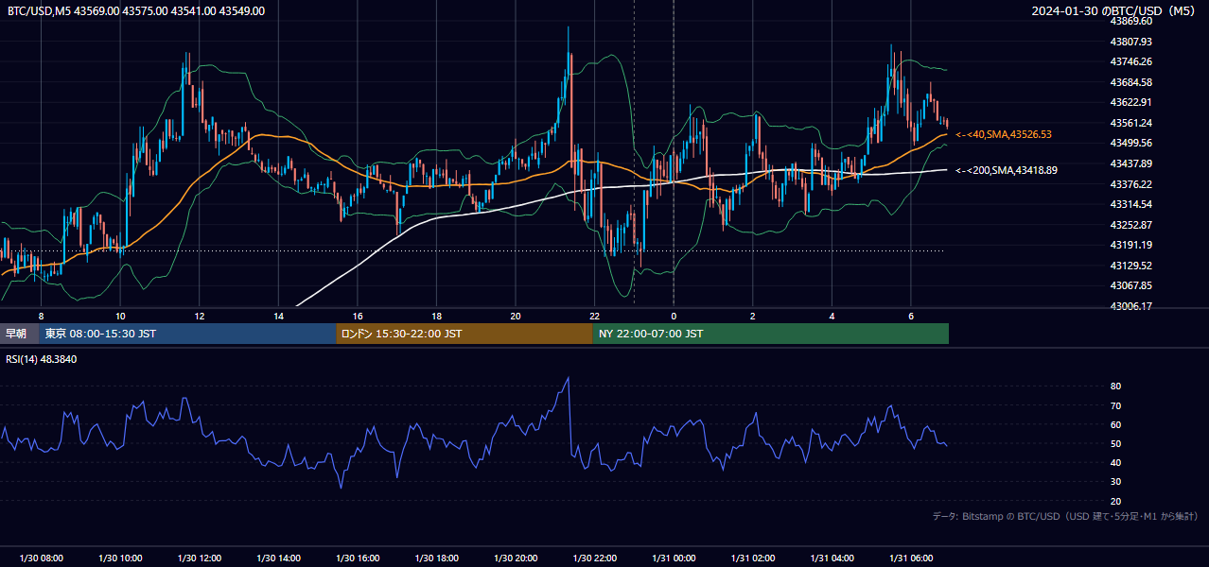Click RSI axis level 80

(x=1115, y=387)
